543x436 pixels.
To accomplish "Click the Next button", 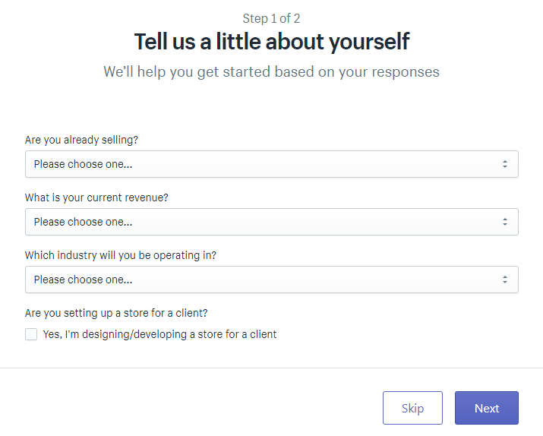I will click(486, 408).
